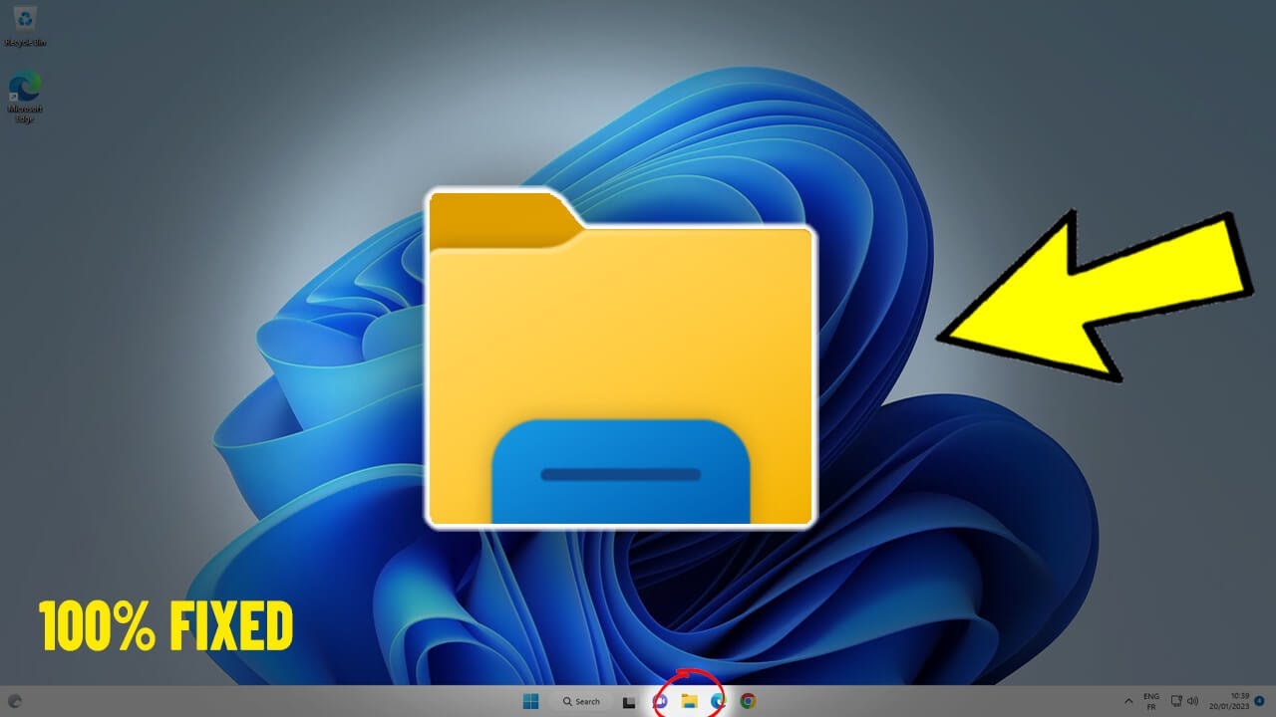This screenshot has height=717, width=1276.
Task: Open the weather widget in taskbar corner
Action: [x=15, y=701]
